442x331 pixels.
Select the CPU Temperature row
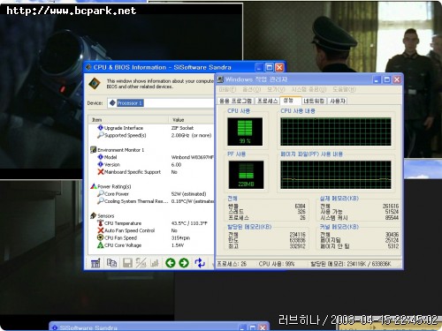[x=151, y=223]
